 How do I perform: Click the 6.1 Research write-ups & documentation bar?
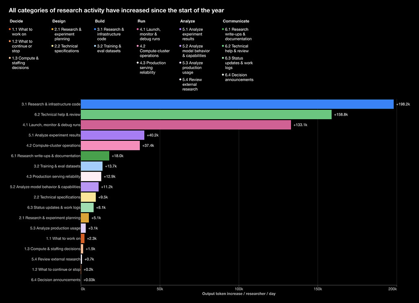95,156
